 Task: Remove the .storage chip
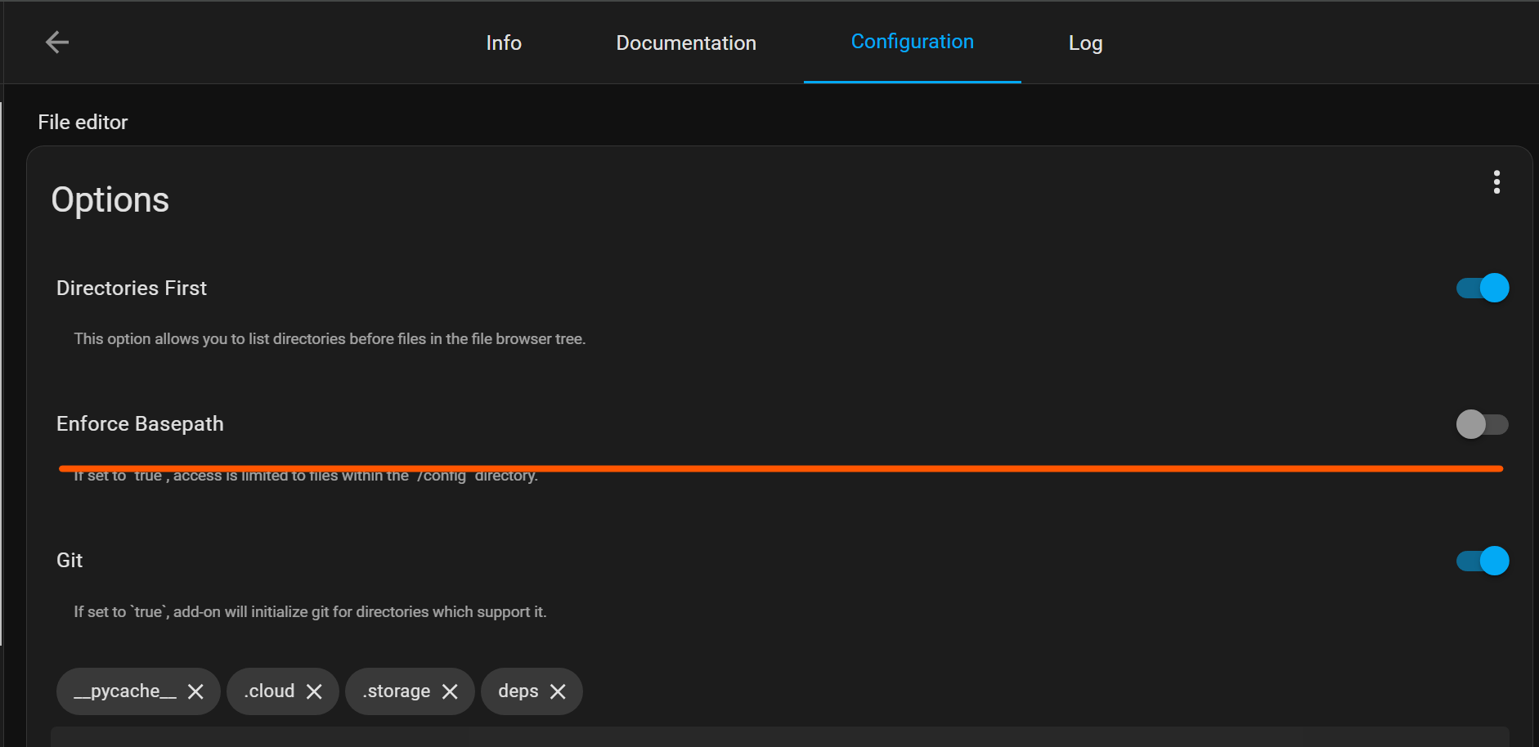(x=450, y=691)
